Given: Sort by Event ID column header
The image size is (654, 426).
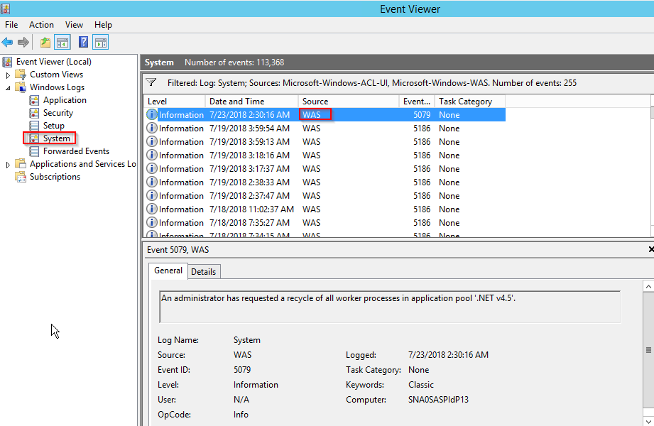Looking at the screenshot, I should point(417,102).
